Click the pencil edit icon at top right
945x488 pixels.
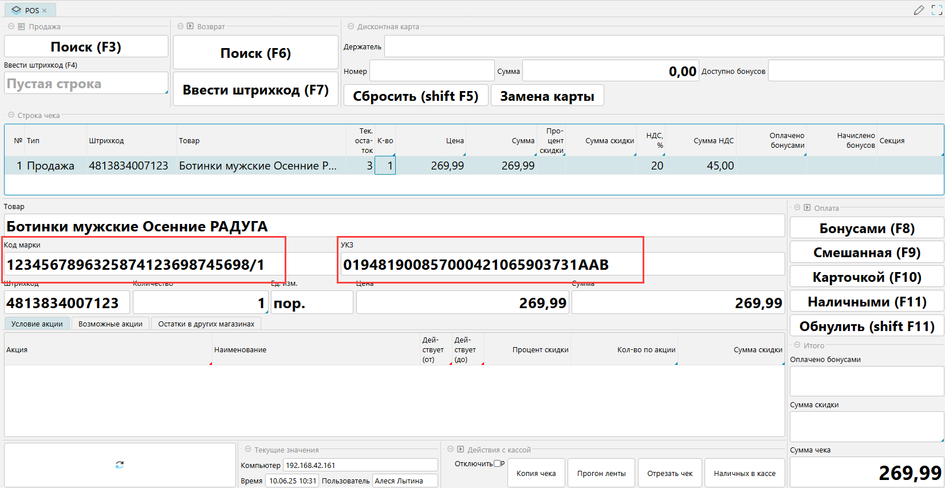point(919,10)
